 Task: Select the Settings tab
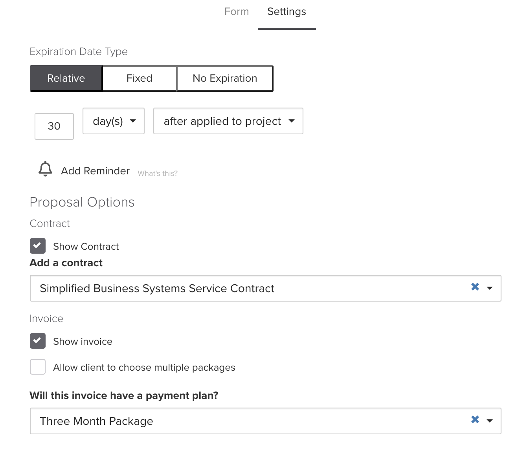287,12
